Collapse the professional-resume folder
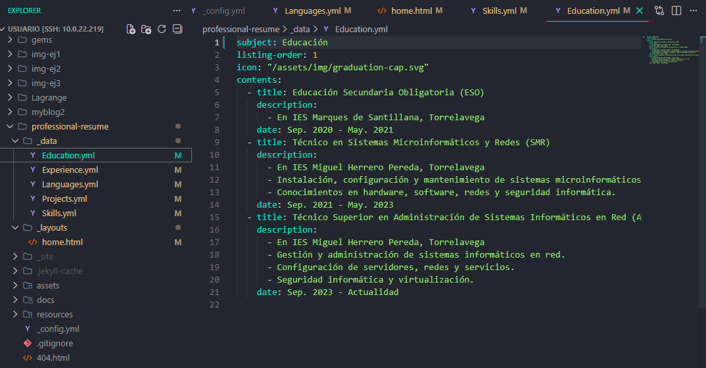Viewport: 706px width, 368px height. pyautogui.click(x=11, y=126)
